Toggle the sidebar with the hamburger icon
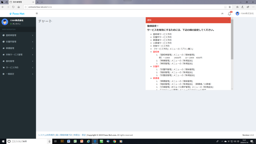 tap(37, 13)
